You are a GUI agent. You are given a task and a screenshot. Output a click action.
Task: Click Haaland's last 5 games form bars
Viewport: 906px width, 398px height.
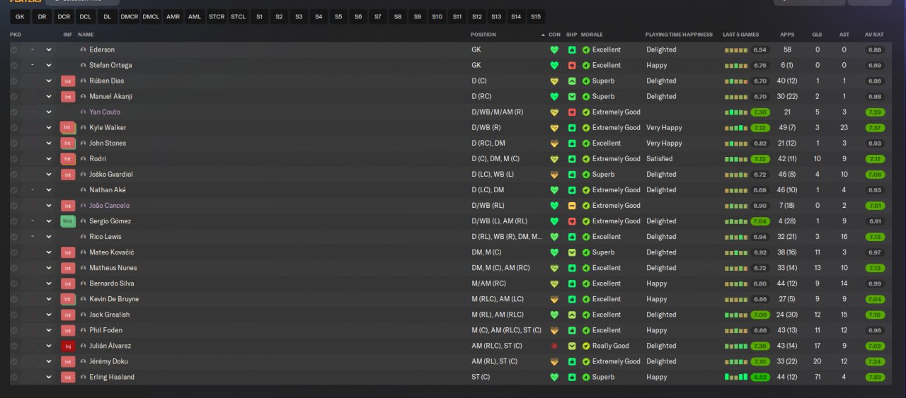pyautogui.click(x=736, y=377)
